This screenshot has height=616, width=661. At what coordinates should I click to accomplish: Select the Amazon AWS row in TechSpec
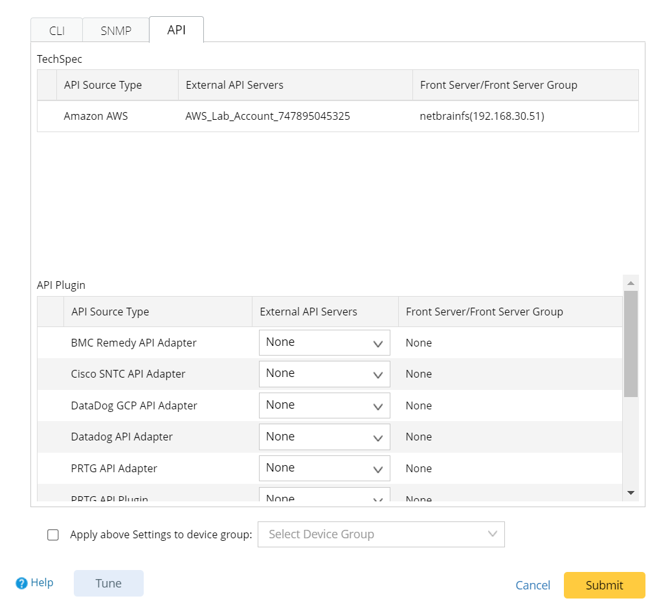pyautogui.click(x=96, y=117)
